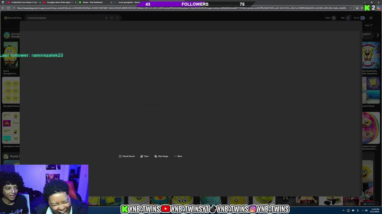
Task: Click Visual Search below the image viewer
Action: click(127, 156)
